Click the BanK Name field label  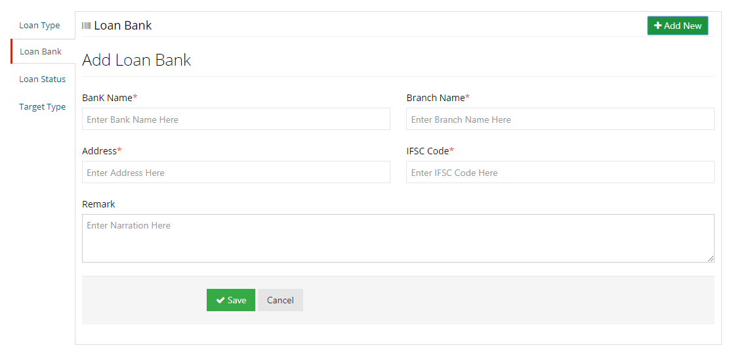point(108,98)
